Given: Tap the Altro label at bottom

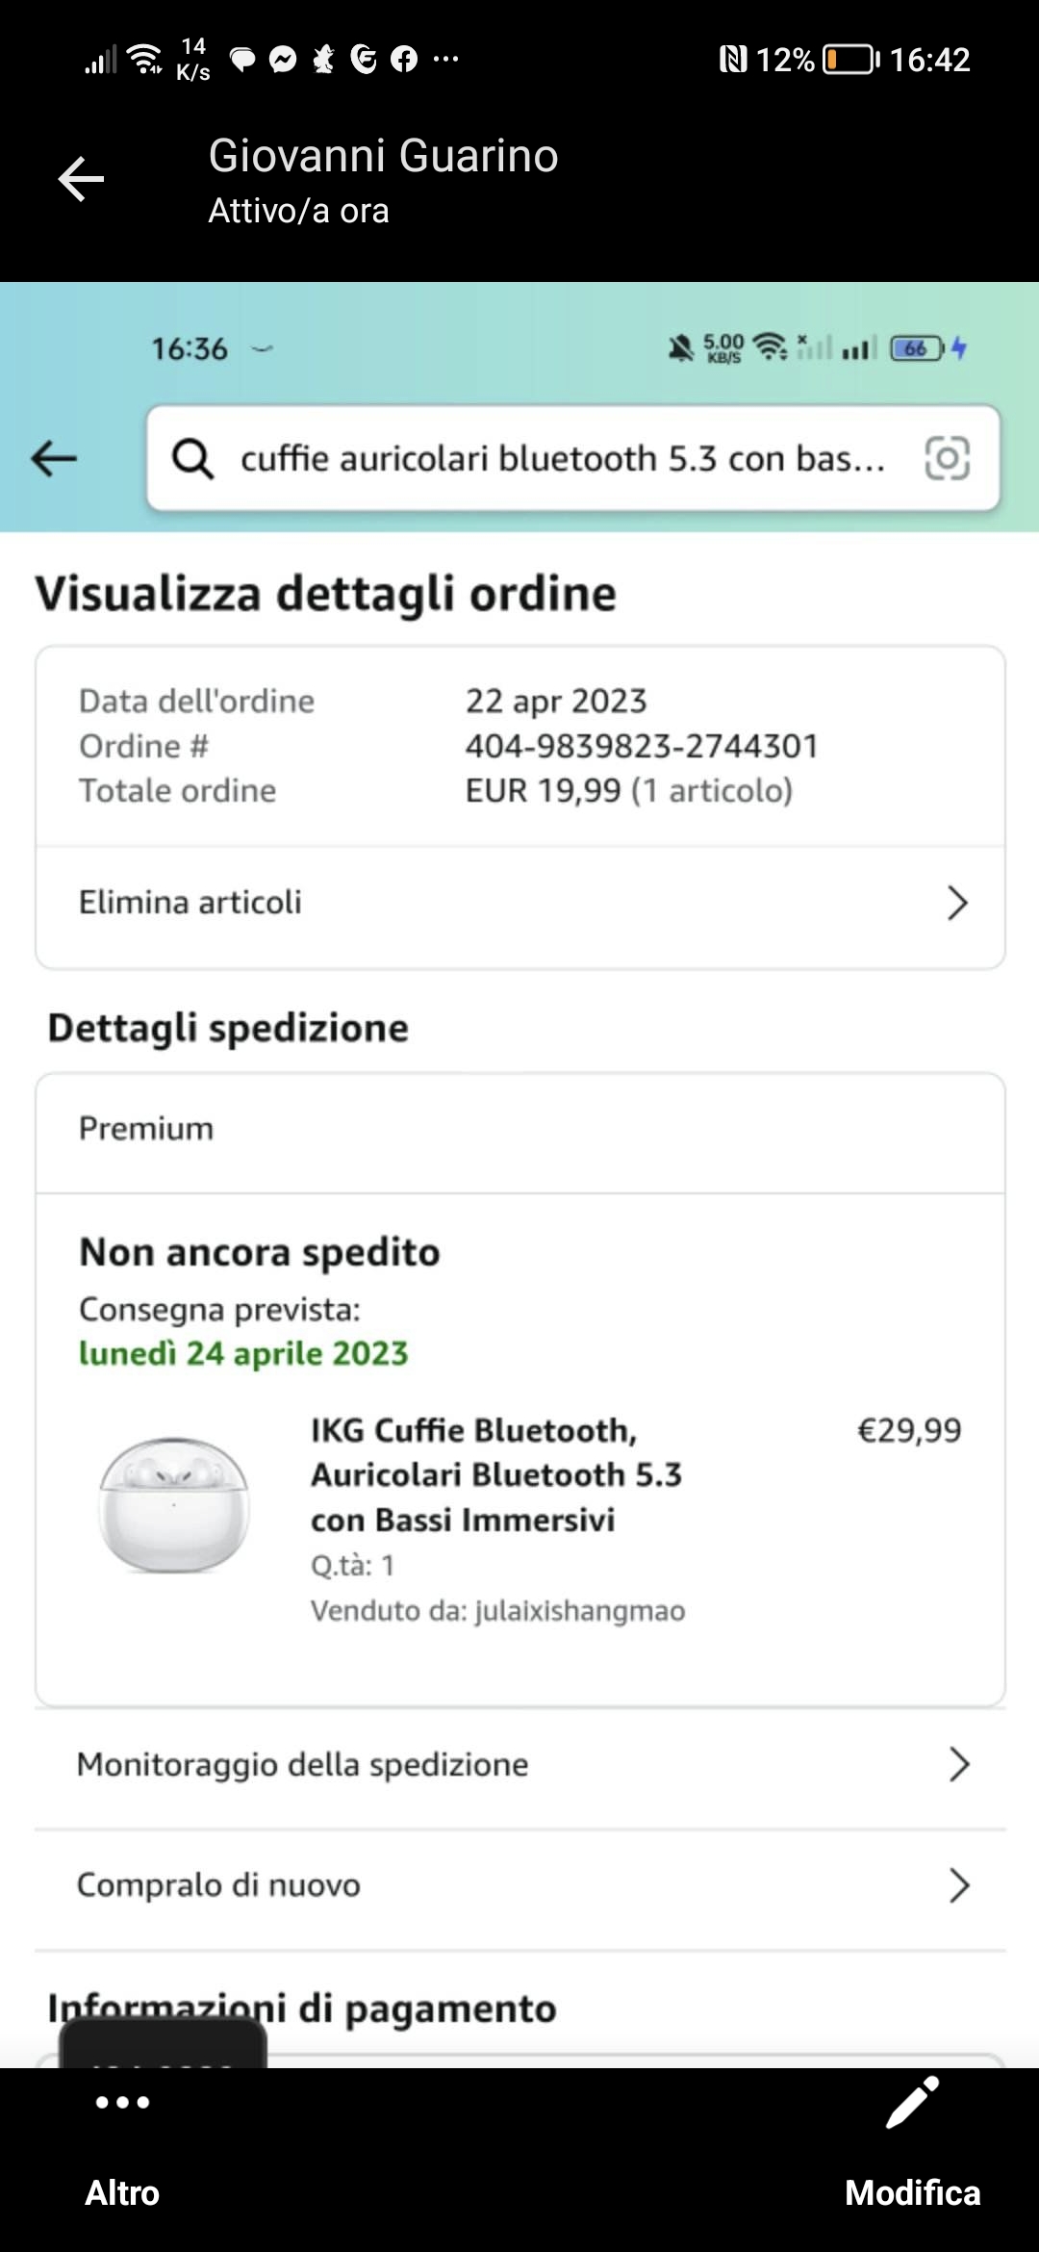Looking at the screenshot, I should point(122,2193).
